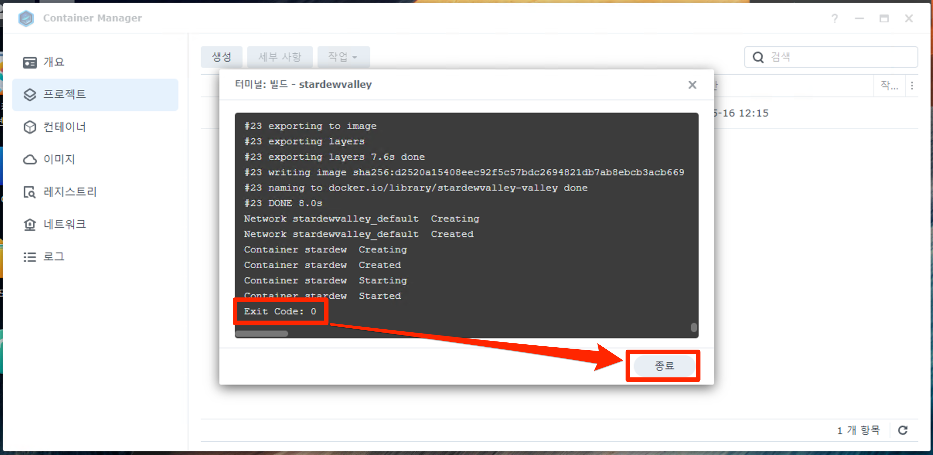Click the 'Exit Code: 0' line
This screenshot has width=933, height=455.
[x=280, y=312]
